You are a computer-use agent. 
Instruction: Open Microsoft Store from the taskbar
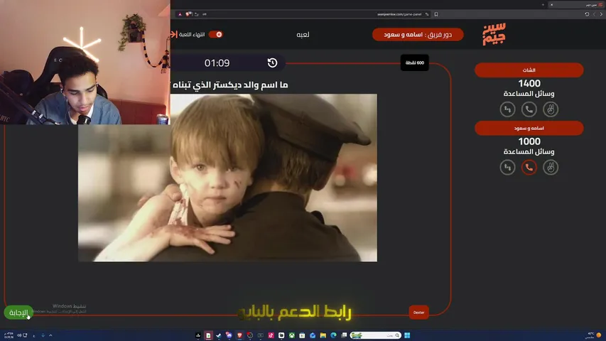302,335
